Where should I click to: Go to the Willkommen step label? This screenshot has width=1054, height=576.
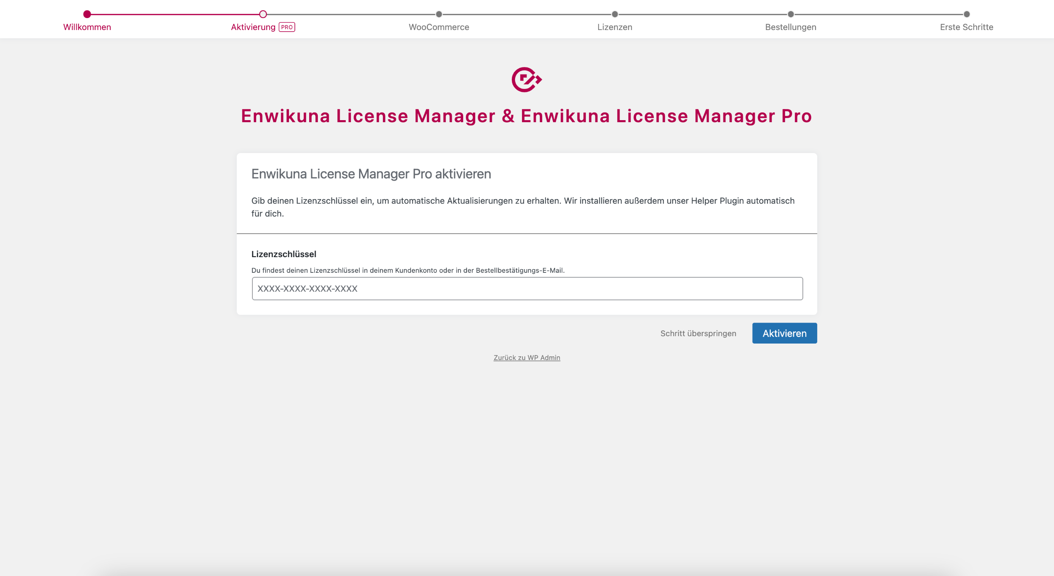pyautogui.click(x=87, y=27)
